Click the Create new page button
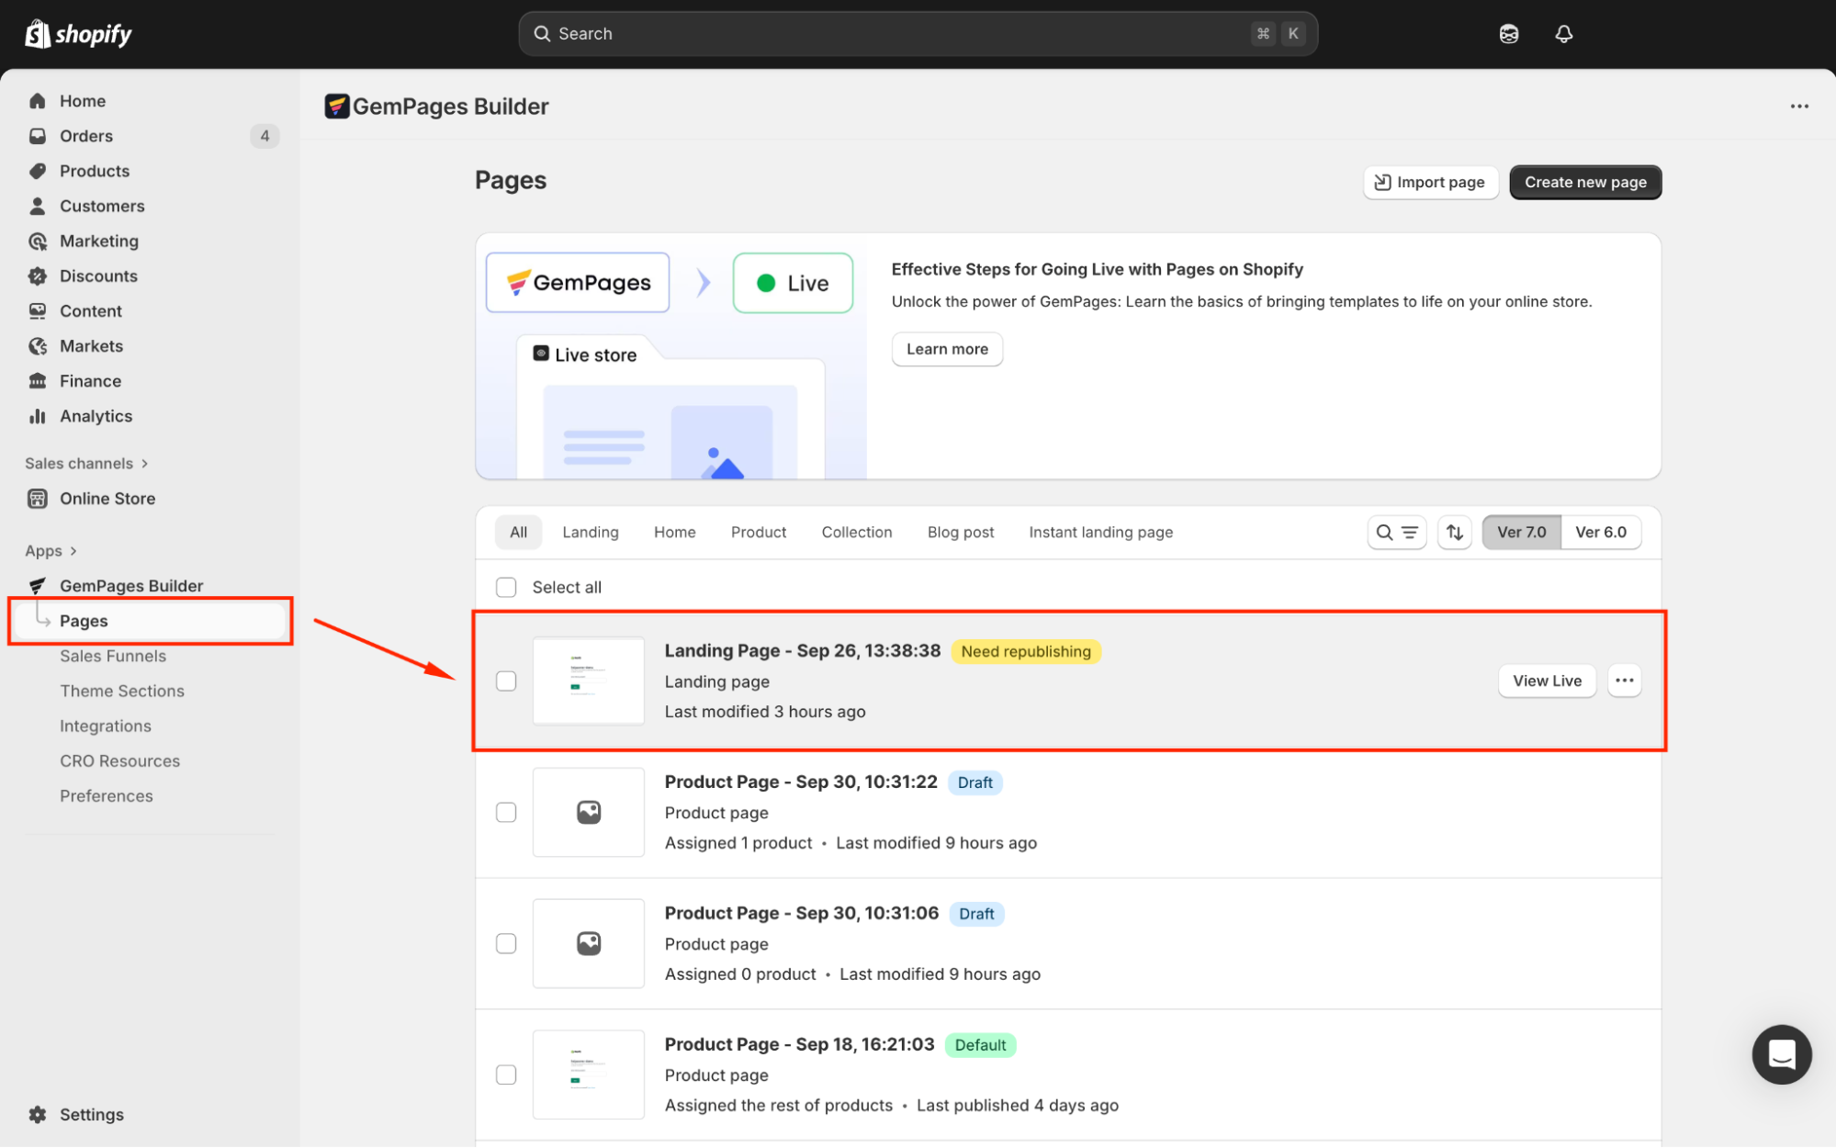The height and width of the screenshot is (1148, 1836). click(x=1584, y=182)
